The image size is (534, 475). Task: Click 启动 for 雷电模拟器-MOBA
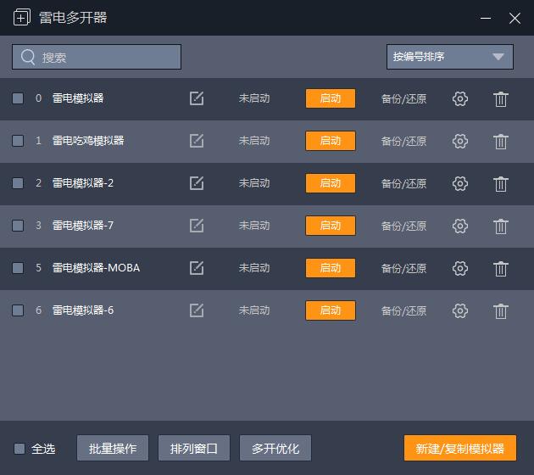[x=331, y=268]
